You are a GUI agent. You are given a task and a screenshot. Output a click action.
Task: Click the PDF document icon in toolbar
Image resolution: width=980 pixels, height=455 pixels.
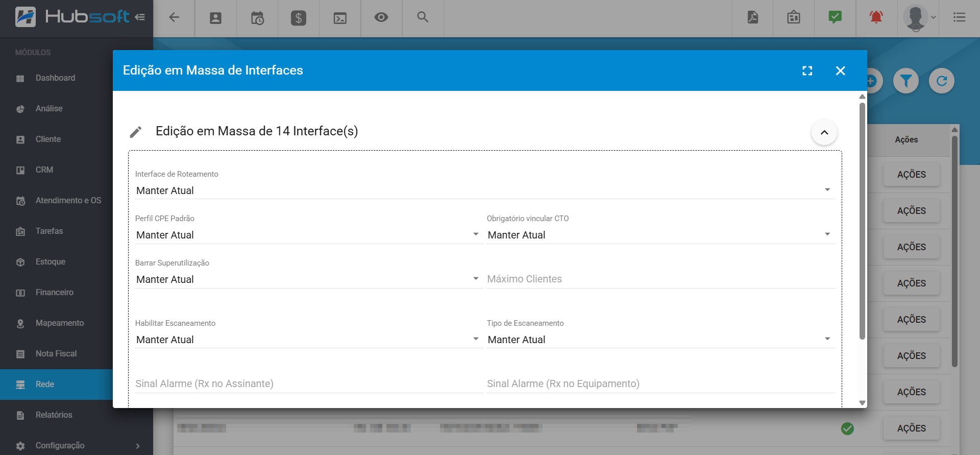click(x=752, y=18)
